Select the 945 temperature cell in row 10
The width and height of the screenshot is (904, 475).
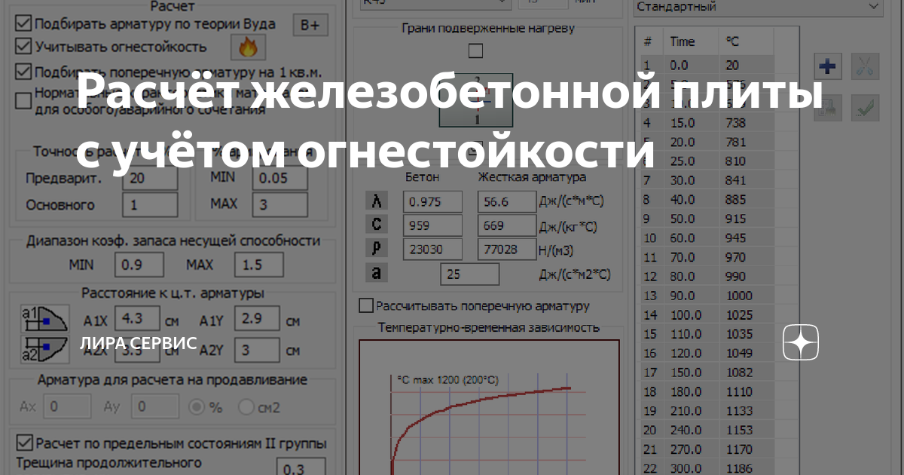click(x=746, y=237)
